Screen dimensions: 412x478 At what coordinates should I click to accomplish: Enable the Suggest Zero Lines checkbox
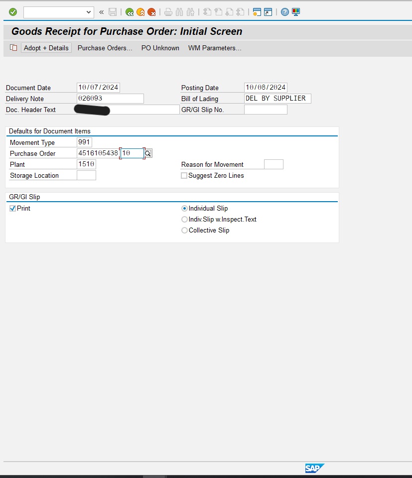click(x=184, y=176)
